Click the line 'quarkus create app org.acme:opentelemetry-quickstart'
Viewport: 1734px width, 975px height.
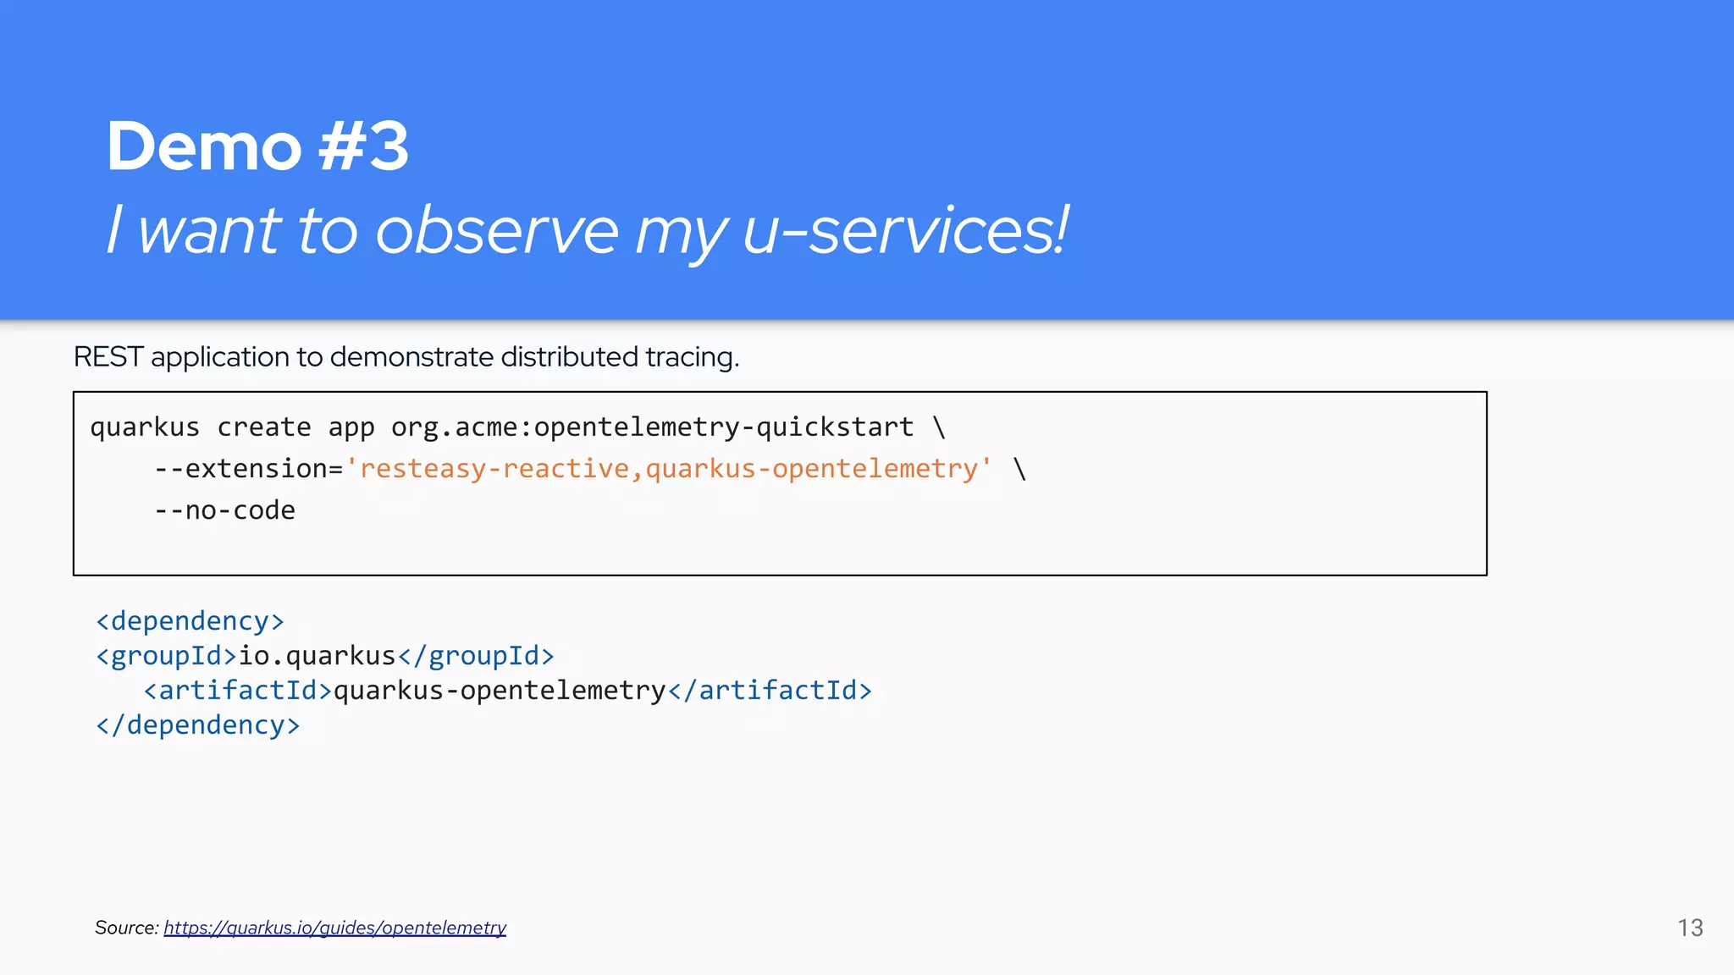point(517,427)
